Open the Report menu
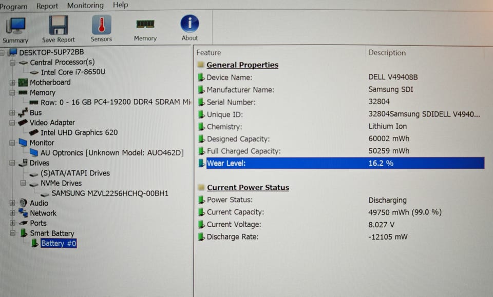The image size is (493, 297). click(47, 6)
